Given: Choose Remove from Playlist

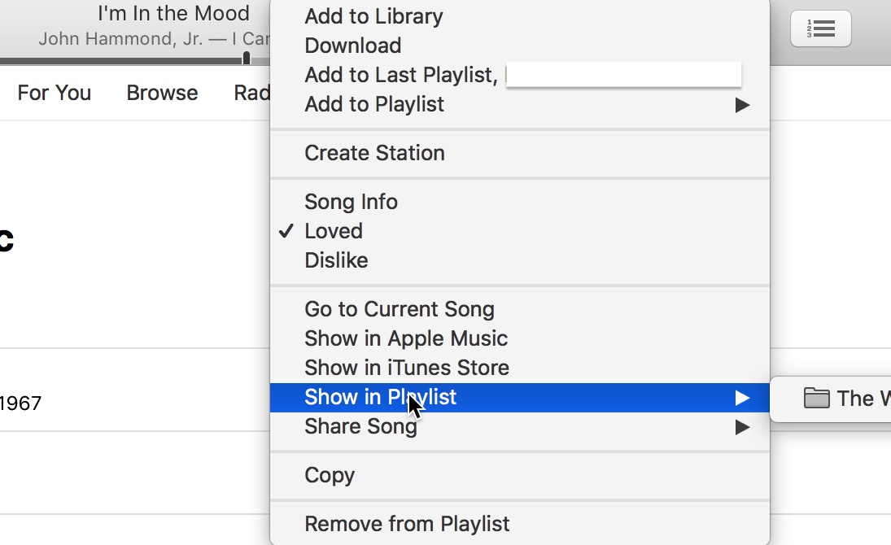Looking at the screenshot, I should coord(407,524).
